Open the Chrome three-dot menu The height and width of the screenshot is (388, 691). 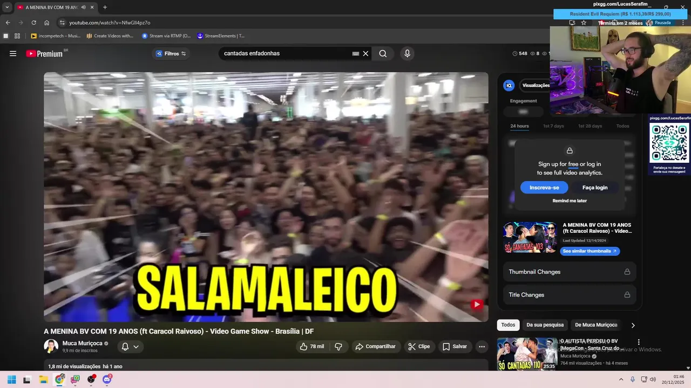pos(684,23)
